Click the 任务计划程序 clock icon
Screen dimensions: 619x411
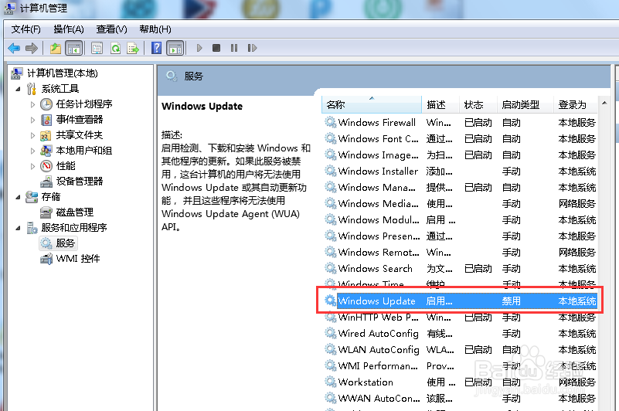tap(46, 104)
